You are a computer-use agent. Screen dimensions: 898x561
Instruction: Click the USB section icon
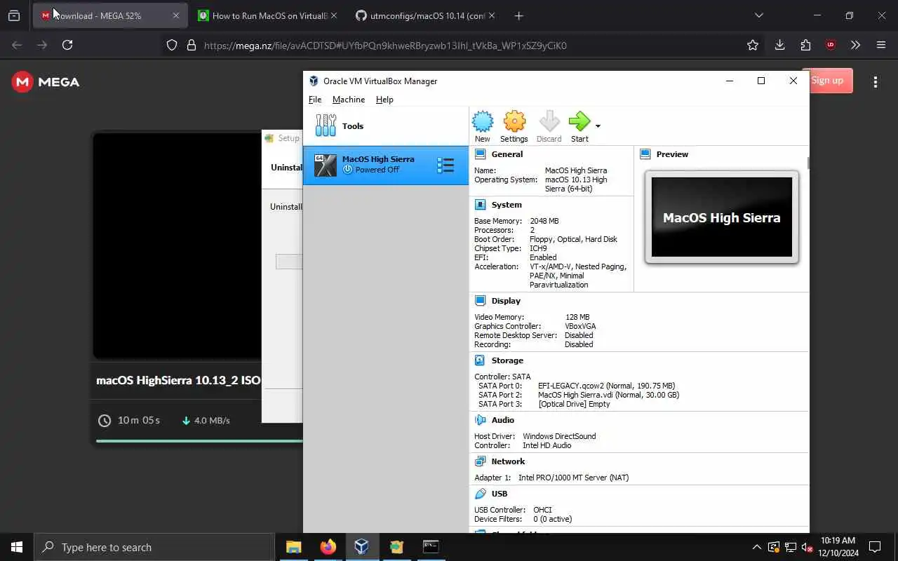click(481, 494)
